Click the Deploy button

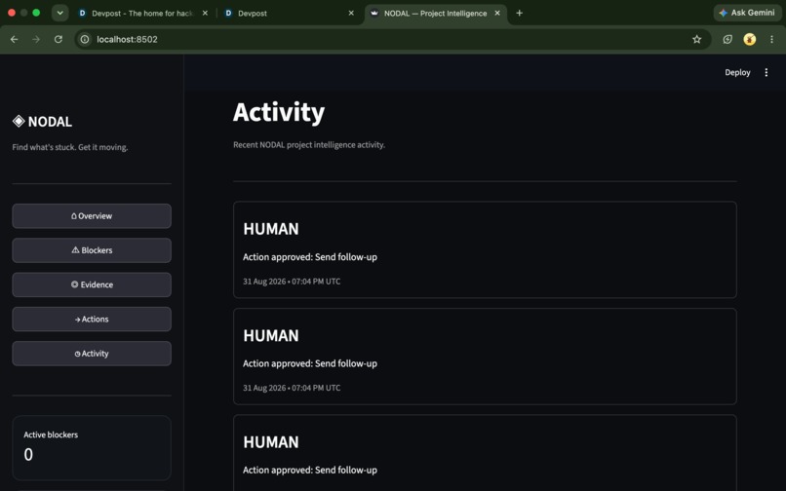(x=737, y=73)
